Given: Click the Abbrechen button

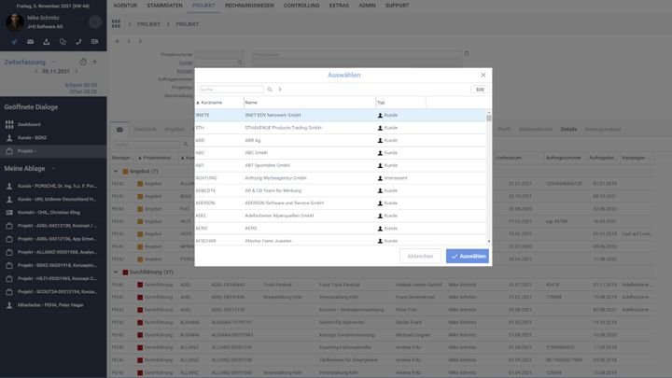Looking at the screenshot, I should [x=420, y=256].
